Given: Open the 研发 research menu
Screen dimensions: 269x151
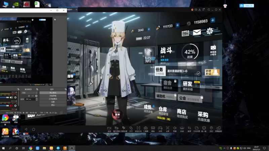Looking at the screenshot, I should point(190,86).
